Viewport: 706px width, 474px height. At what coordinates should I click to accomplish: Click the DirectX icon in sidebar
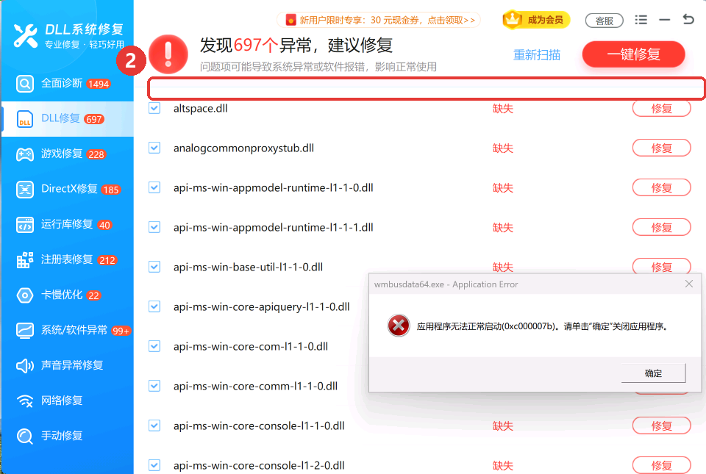tap(25, 190)
